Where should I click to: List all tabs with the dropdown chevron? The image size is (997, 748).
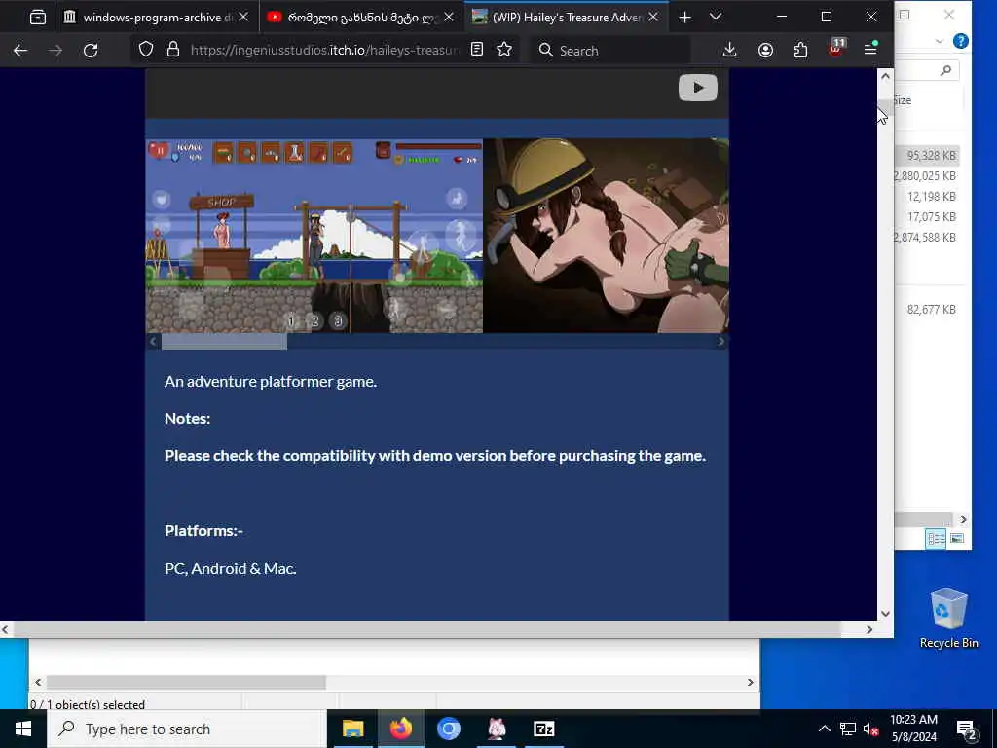(716, 18)
